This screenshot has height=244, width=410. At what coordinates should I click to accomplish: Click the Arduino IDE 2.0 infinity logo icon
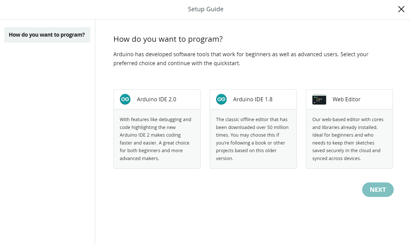125,99
